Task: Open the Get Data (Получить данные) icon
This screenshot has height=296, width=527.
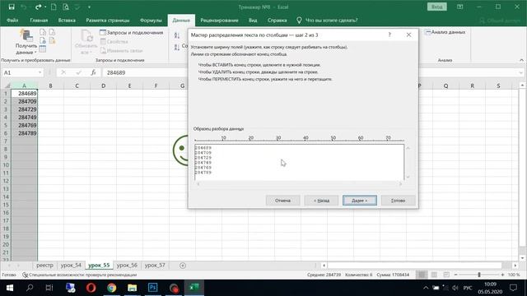Action: coord(26,35)
